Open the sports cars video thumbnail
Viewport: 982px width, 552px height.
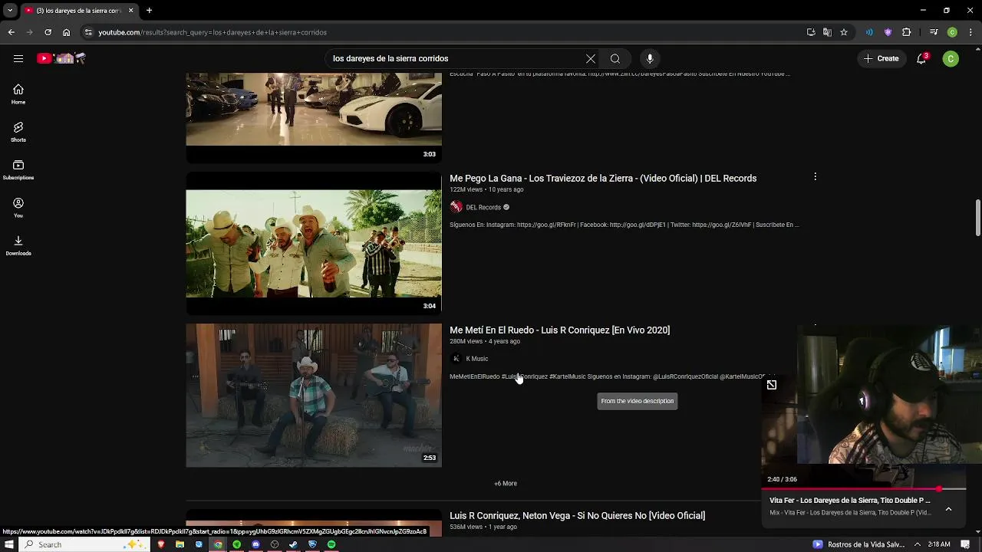(x=314, y=117)
